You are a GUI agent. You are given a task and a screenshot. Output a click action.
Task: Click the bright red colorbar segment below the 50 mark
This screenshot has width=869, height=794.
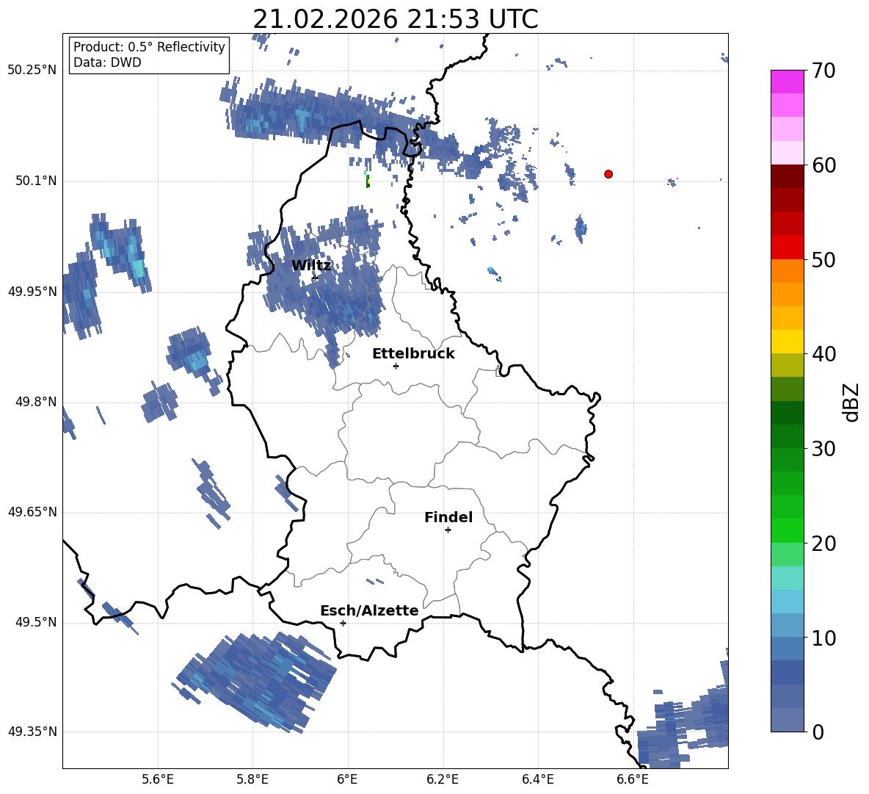(787, 248)
